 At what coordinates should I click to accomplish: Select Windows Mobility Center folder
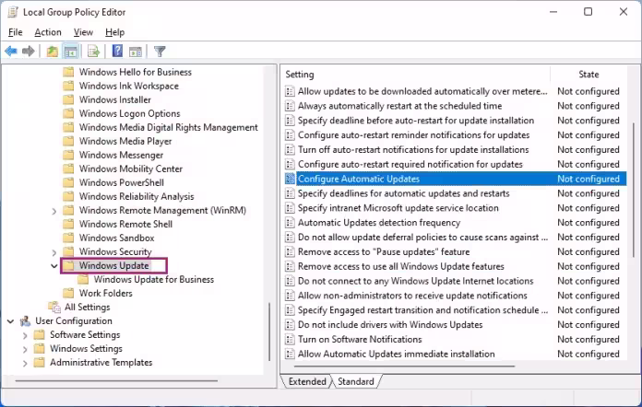click(x=131, y=169)
